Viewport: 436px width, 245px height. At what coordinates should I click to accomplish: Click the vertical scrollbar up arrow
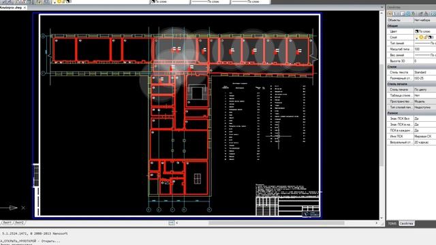pyautogui.click(x=381, y=13)
